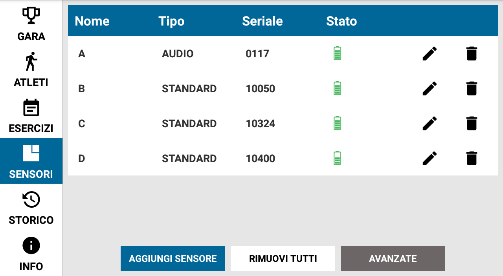Open the Esercizi calendar section
503x276 pixels.
point(31,115)
